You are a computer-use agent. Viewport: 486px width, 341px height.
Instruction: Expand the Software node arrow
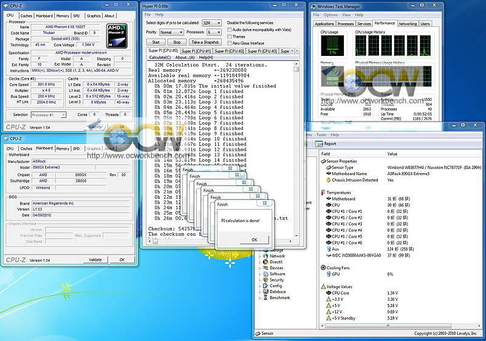260,274
